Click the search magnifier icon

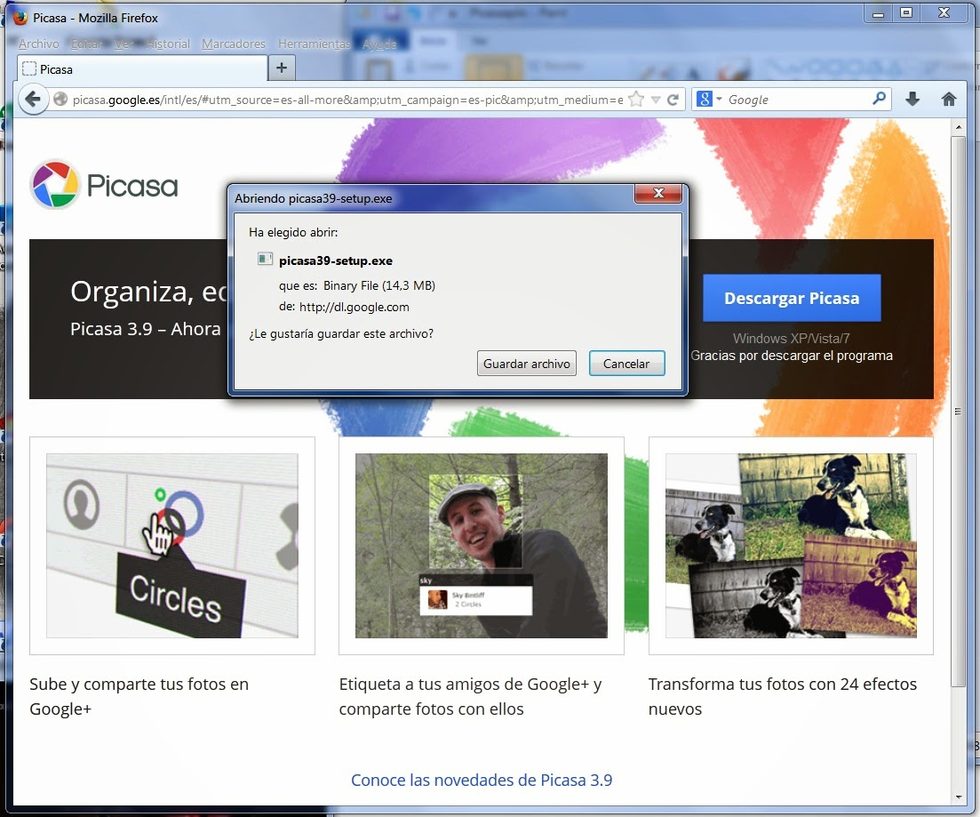(x=879, y=98)
